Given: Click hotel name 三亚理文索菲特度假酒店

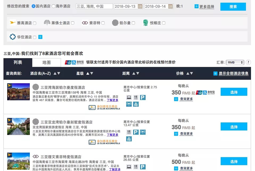Looking at the screenshot, I should [x=61, y=157].
